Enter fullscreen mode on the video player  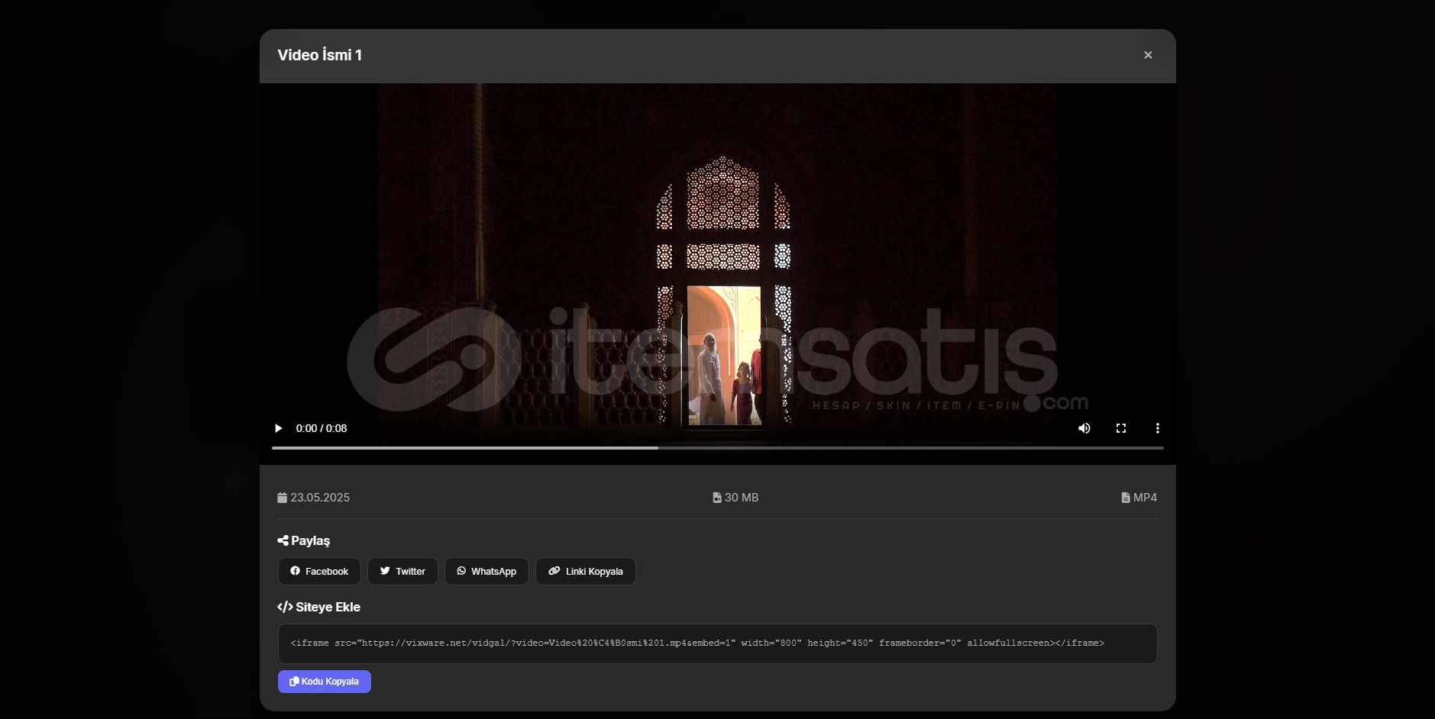(1121, 428)
